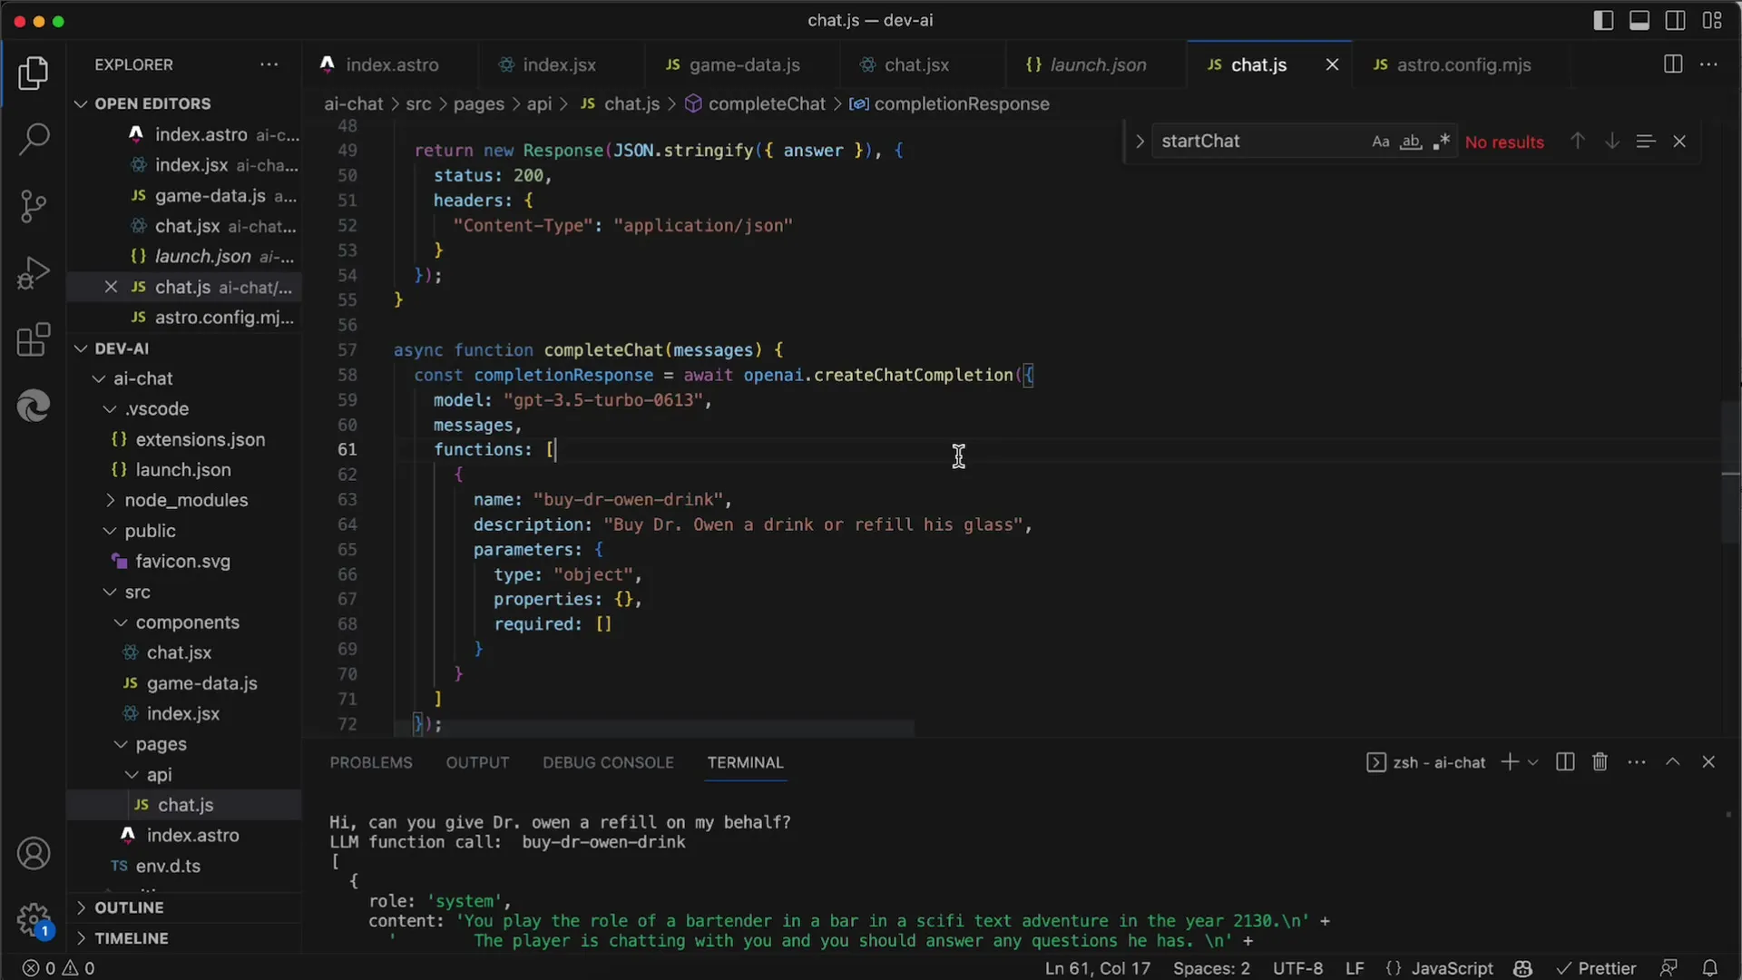This screenshot has width=1742, height=980.
Task: Open the PROBLEMS panel tab
Action: click(x=371, y=762)
